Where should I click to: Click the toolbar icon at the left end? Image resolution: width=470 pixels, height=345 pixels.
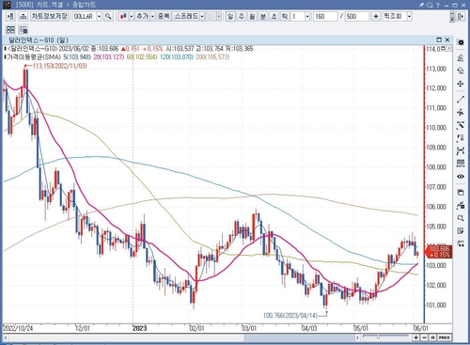[x=10, y=16]
